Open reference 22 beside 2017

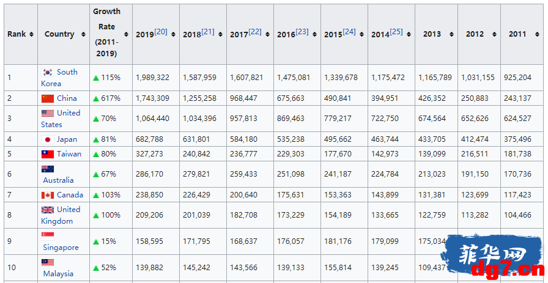point(255,31)
